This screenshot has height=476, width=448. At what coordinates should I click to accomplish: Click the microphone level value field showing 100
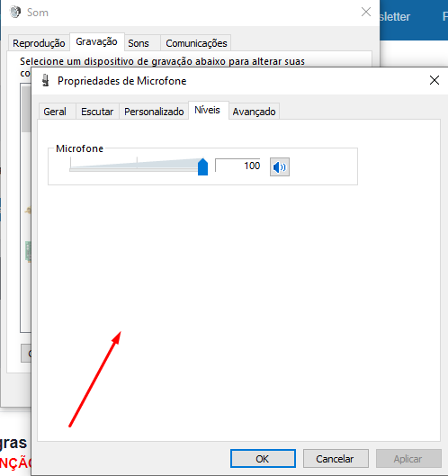tap(237, 166)
